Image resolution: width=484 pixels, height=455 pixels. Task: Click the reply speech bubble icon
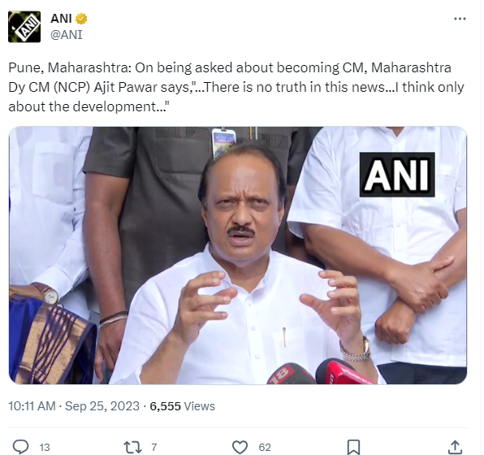(x=20, y=447)
